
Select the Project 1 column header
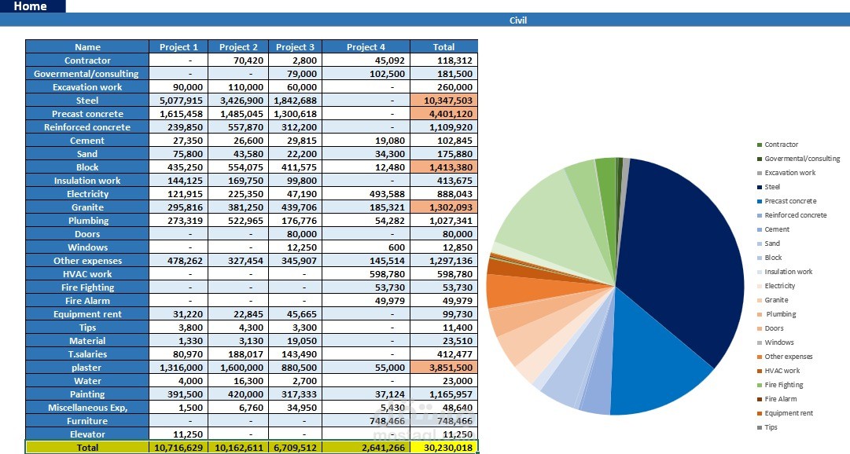click(x=178, y=46)
